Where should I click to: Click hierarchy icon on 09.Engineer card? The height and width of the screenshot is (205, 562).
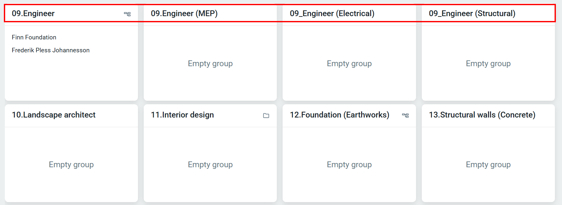tap(127, 14)
